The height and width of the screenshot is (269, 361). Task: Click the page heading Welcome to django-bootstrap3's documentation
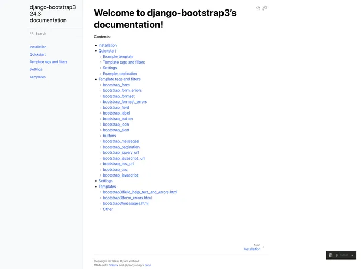[x=165, y=19]
